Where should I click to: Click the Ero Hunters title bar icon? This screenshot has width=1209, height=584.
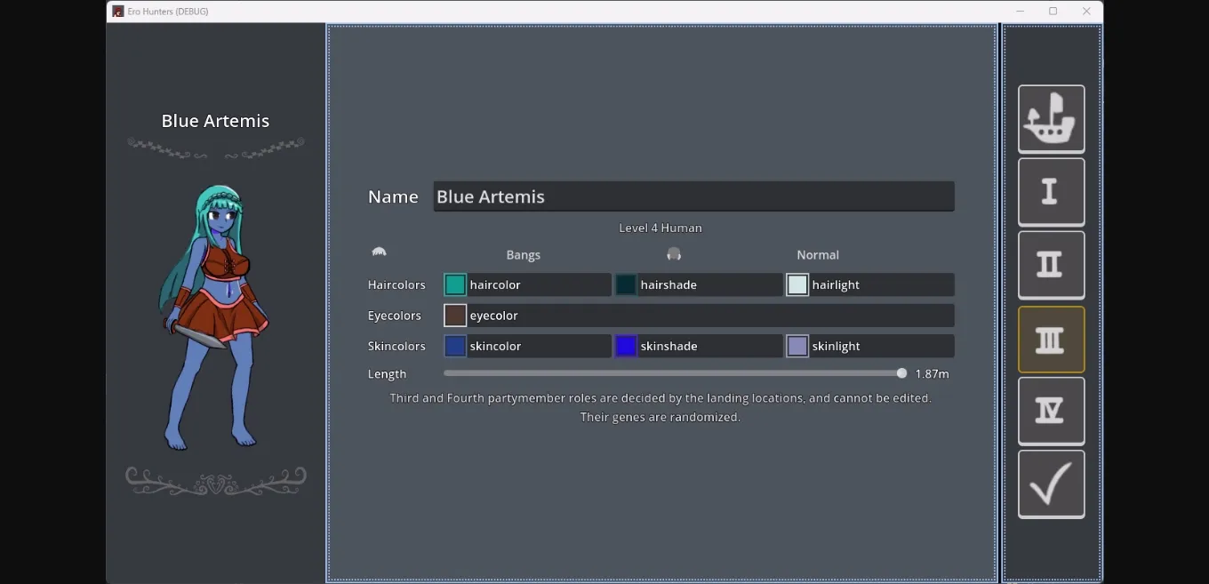116,11
